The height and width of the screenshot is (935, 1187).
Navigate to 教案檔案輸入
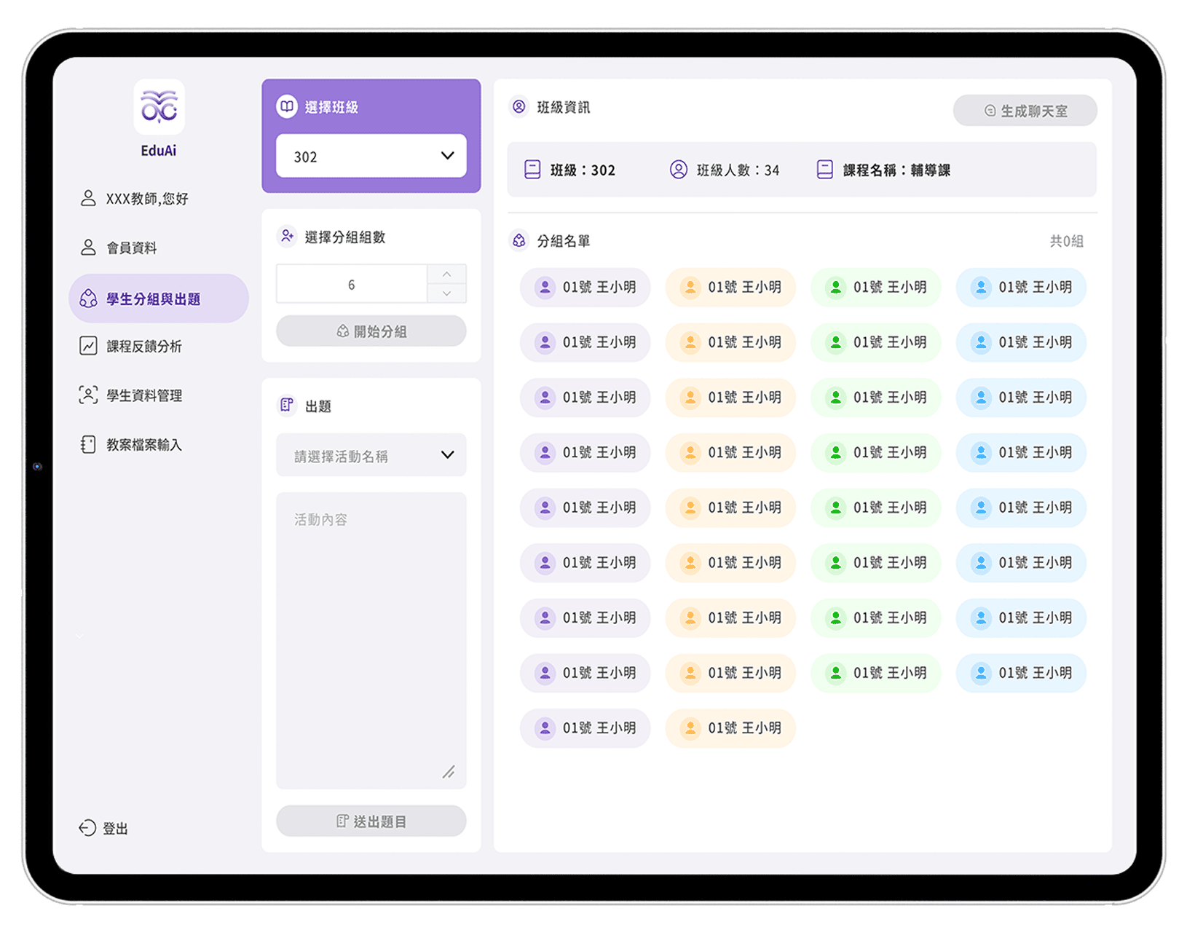(x=159, y=444)
